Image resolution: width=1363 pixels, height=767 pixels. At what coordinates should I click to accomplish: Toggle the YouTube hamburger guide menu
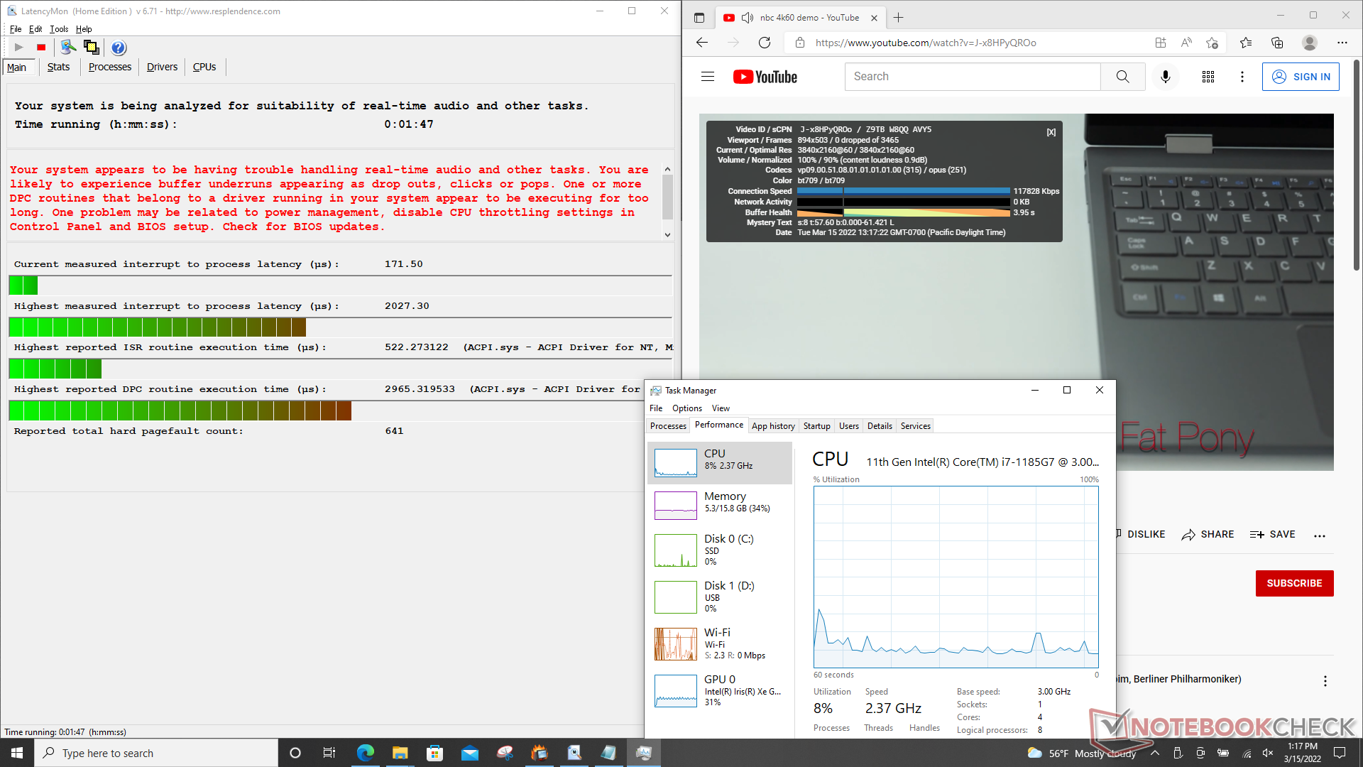pyautogui.click(x=708, y=77)
